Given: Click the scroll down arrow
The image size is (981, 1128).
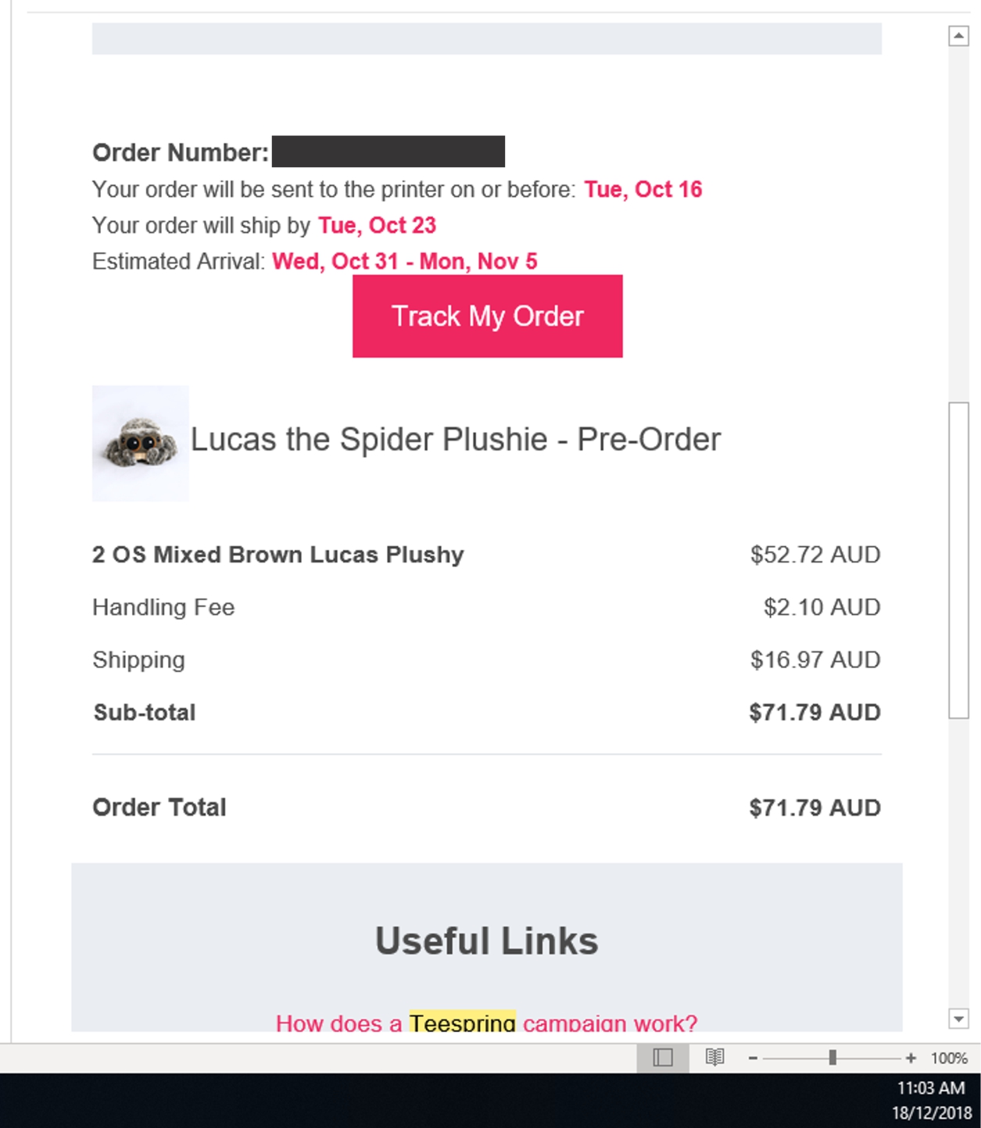Looking at the screenshot, I should point(958,1018).
